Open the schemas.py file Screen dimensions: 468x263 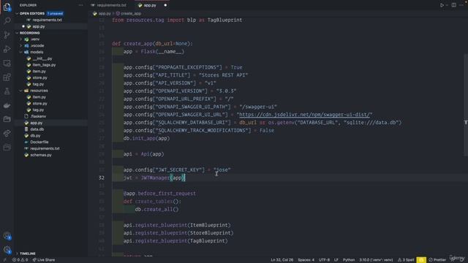[x=41, y=155]
